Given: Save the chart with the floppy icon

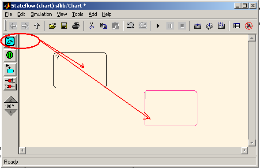Looking at the screenshot, I should tap(64, 26).
